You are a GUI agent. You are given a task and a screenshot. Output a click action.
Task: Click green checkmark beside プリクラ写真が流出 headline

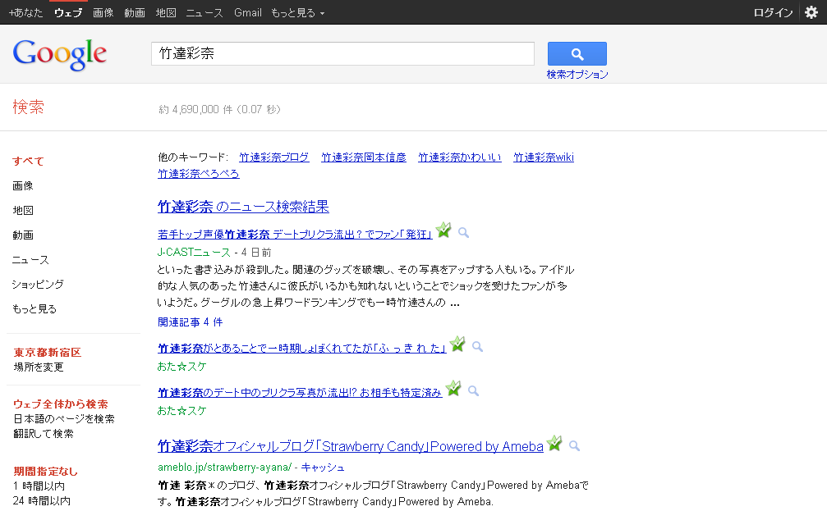click(x=453, y=390)
